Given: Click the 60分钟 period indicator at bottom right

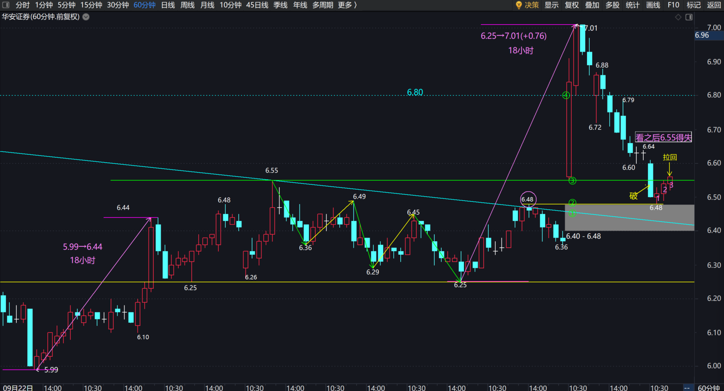Looking at the screenshot, I should pos(709,388).
